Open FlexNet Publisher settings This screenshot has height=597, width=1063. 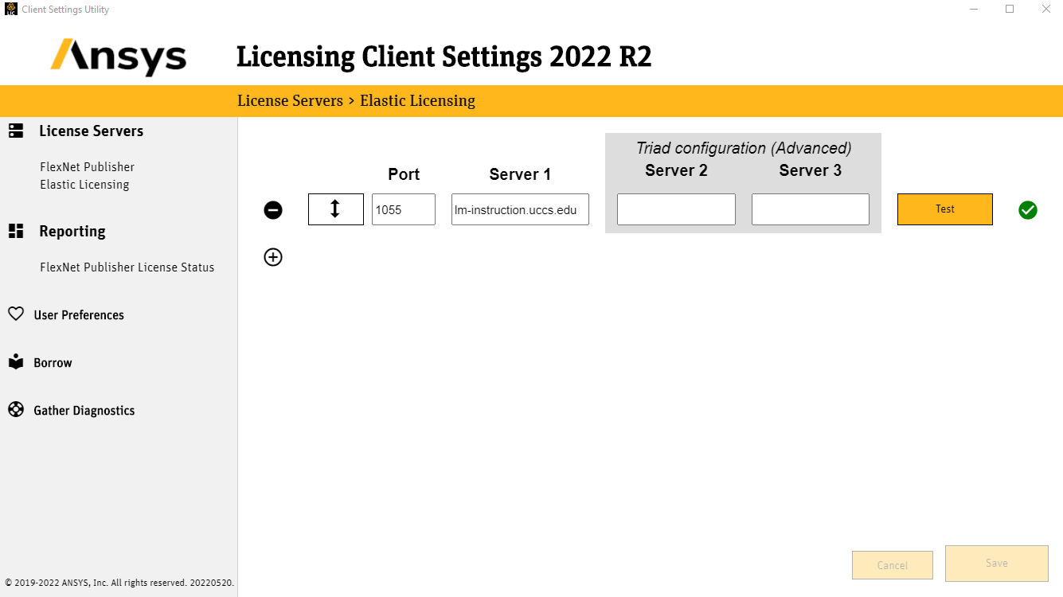(x=88, y=166)
